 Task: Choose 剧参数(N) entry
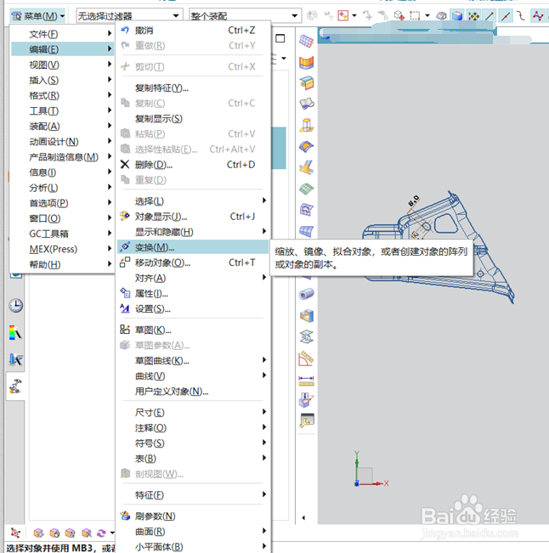tap(193, 516)
